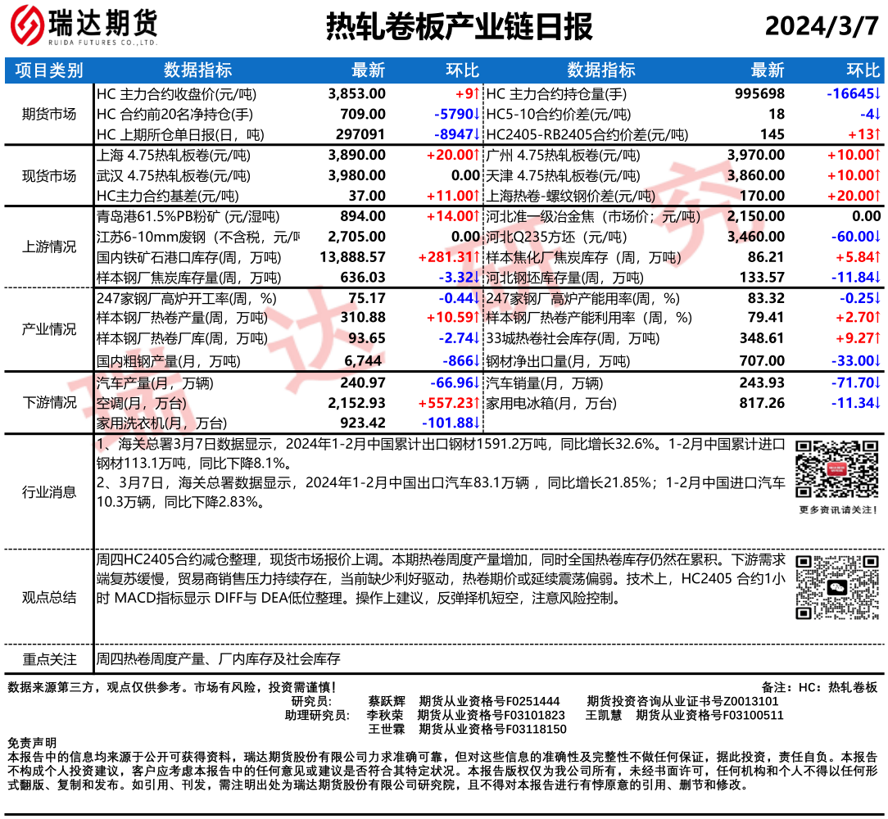Click the red up arrow after +281.31
The width and height of the screenshot is (888, 819).
point(476,257)
